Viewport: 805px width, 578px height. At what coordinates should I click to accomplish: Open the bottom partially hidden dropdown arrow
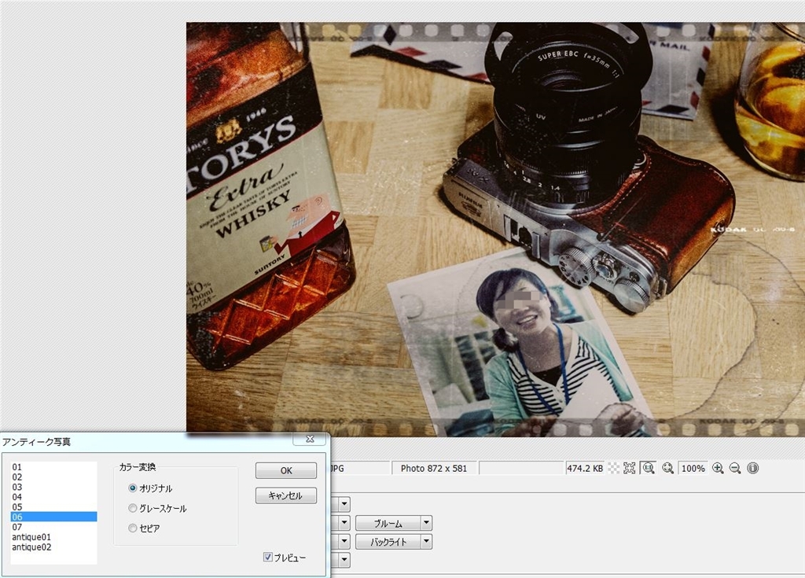coord(344,560)
